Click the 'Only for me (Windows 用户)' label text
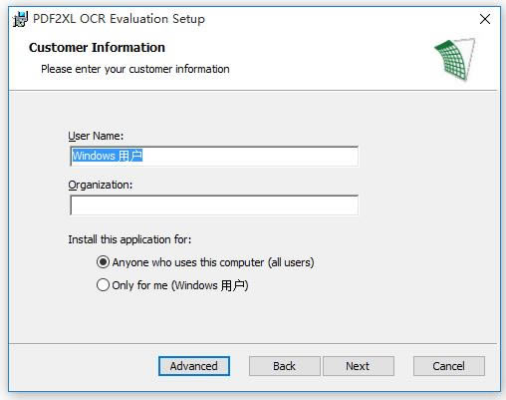This screenshot has width=506, height=400. [180, 285]
